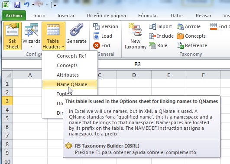The height and width of the screenshot is (164, 230).
Task: Open the Diseño de página tab
Action: 106,16
